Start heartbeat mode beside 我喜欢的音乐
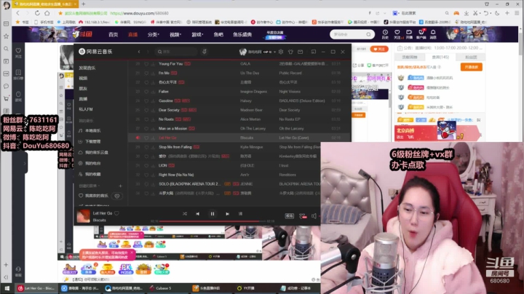This screenshot has height=294, width=524. point(117,196)
